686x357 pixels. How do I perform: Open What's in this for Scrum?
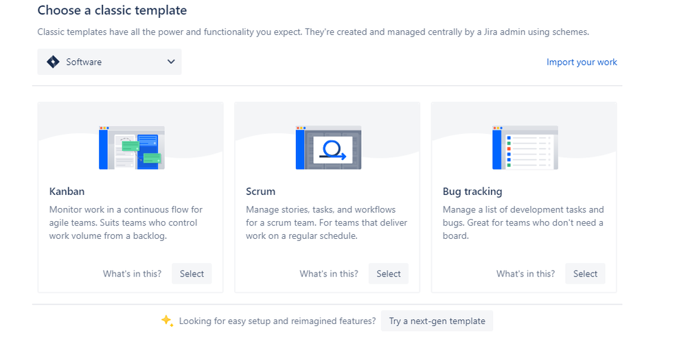[x=329, y=274]
